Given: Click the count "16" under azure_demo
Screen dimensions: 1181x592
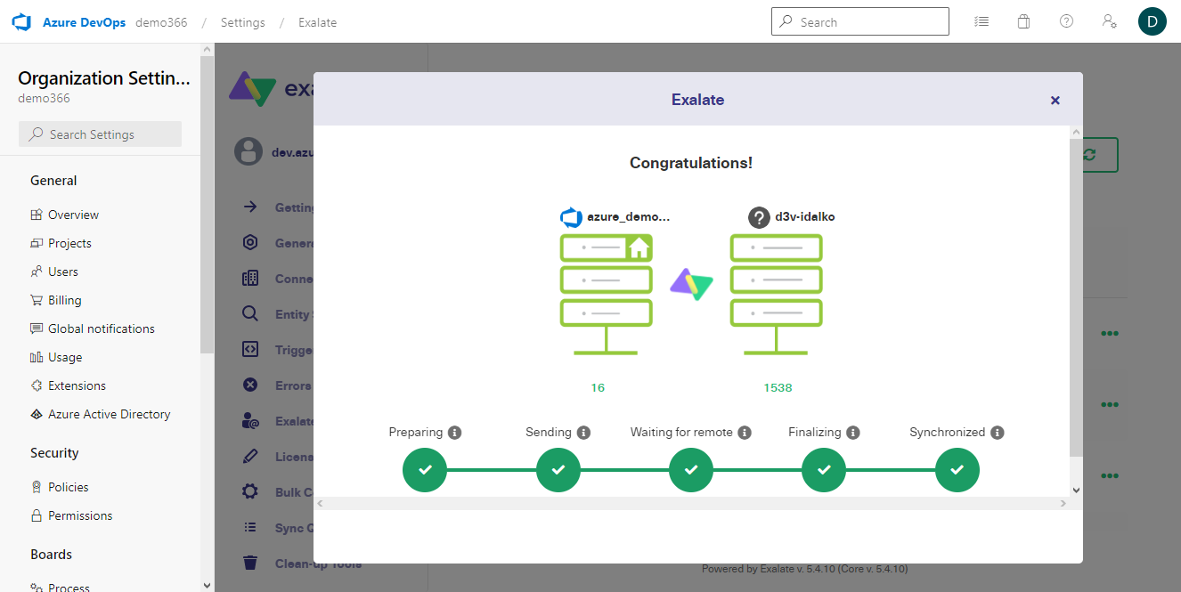Looking at the screenshot, I should [x=598, y=388].
